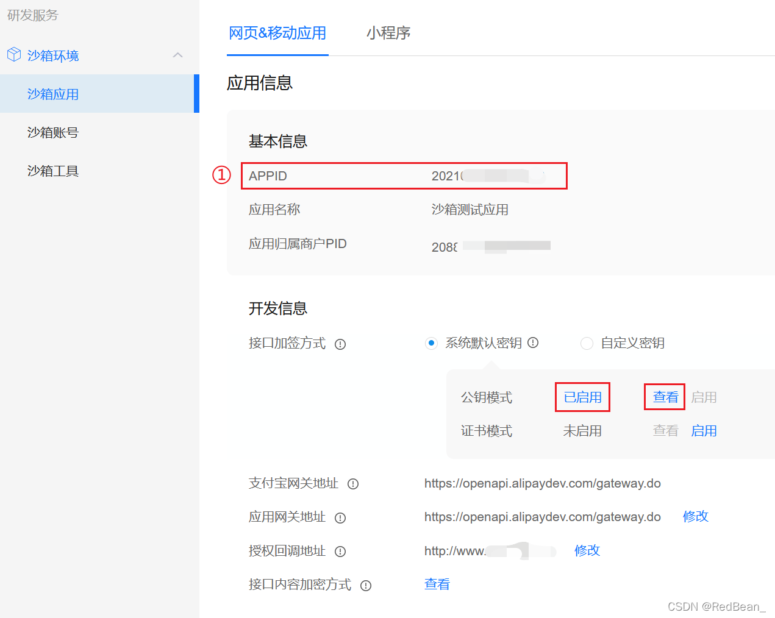Click the APPID field label
This screenshot has height=618, width=775.
[x=268, y=176]
